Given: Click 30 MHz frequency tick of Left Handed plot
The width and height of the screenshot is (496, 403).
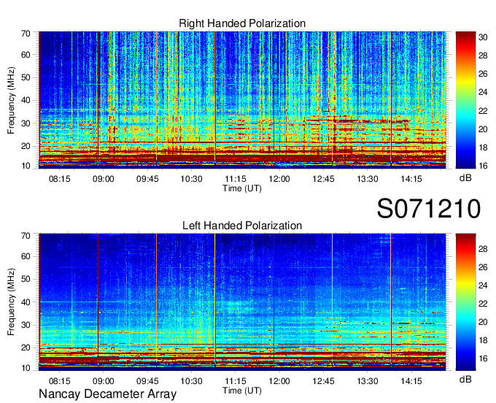Looking at the screenshot, I should (26, 325).
